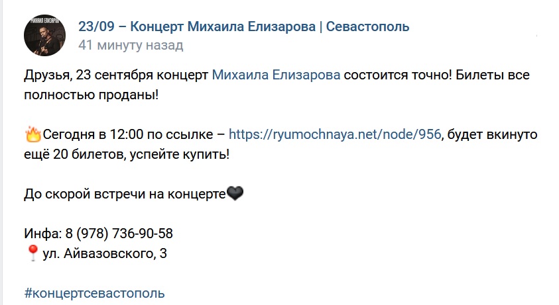Screen dimensions: 559x305
Task: Click the "Михаил Елизаров" caption inside avatar
Action: pyautogui.click(x=44, y=21)
